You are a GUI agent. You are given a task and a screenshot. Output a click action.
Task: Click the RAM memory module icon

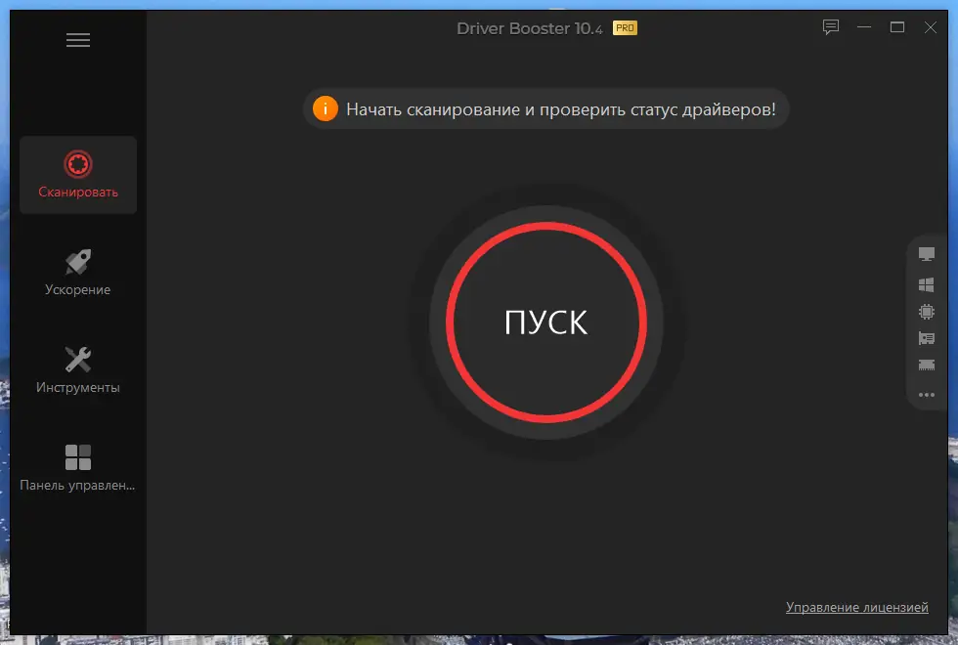coord(927,365)
